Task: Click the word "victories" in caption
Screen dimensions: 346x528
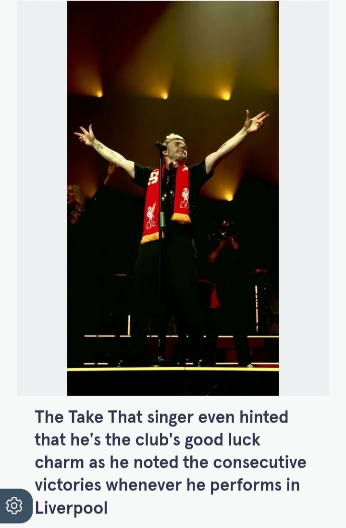Action: coord(68,485)
